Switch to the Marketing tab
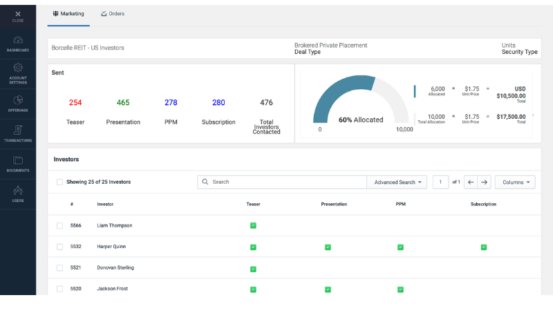The width and height of the screenshot is (553, 311). coord(68,14)
